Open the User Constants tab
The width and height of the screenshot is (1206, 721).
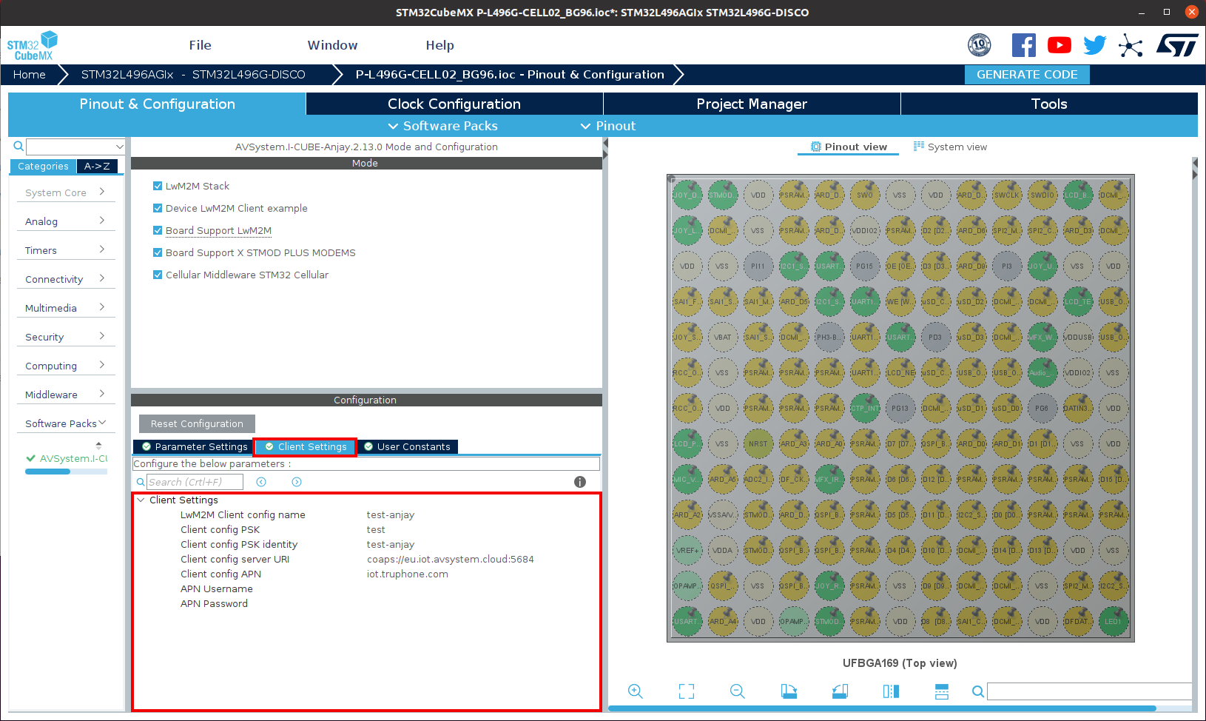[407, 446]
